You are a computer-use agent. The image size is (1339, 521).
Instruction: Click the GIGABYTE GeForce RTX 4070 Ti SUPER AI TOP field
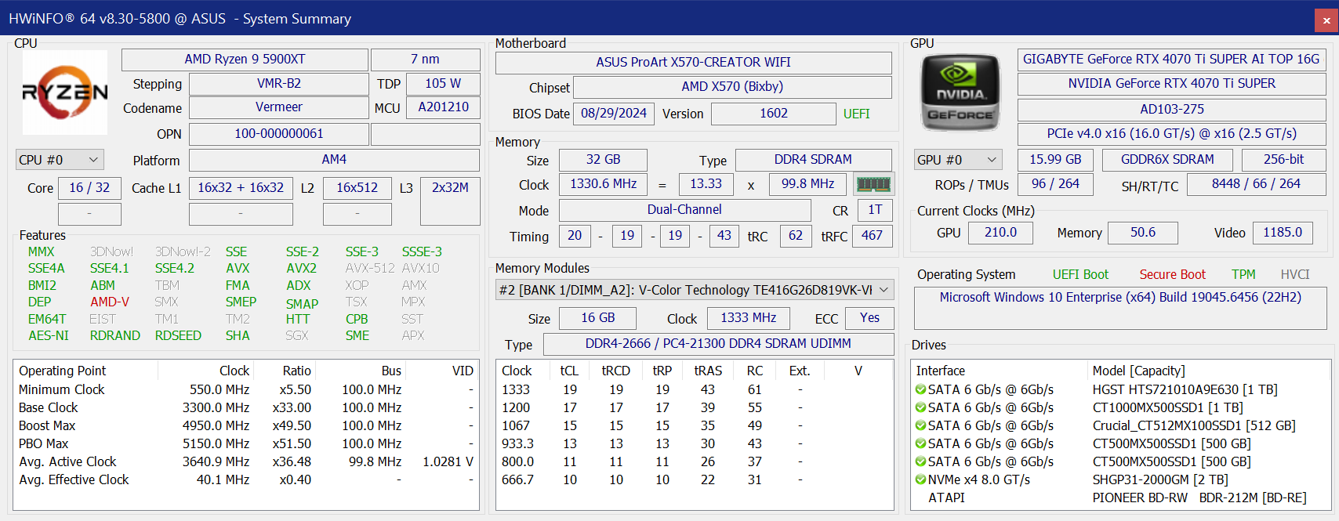[1171, 60]
